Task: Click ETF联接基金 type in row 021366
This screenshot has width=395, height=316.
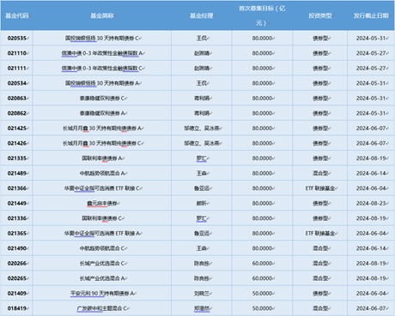Action: coord(320,188)
